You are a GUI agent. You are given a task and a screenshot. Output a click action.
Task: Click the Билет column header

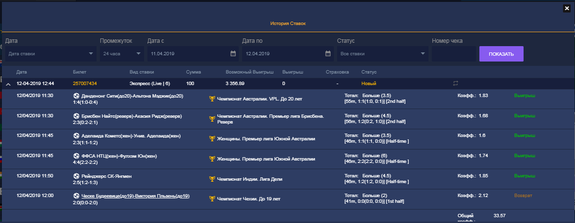(x=80, y=72)
